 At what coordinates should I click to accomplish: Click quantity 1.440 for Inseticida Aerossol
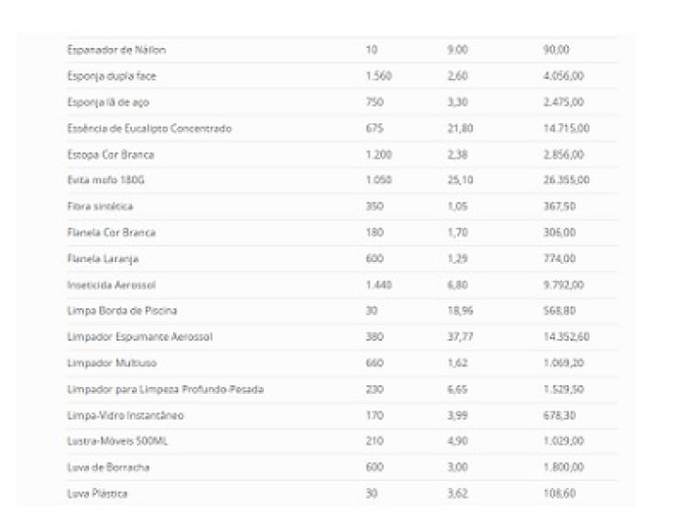click(x=378, y=285)
